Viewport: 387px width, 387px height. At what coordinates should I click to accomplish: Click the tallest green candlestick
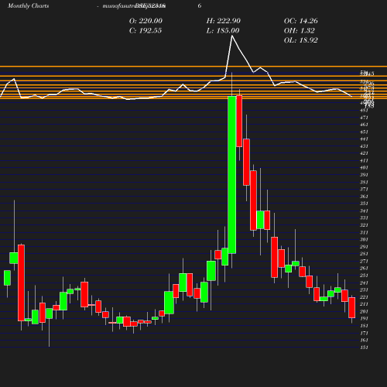232,175
